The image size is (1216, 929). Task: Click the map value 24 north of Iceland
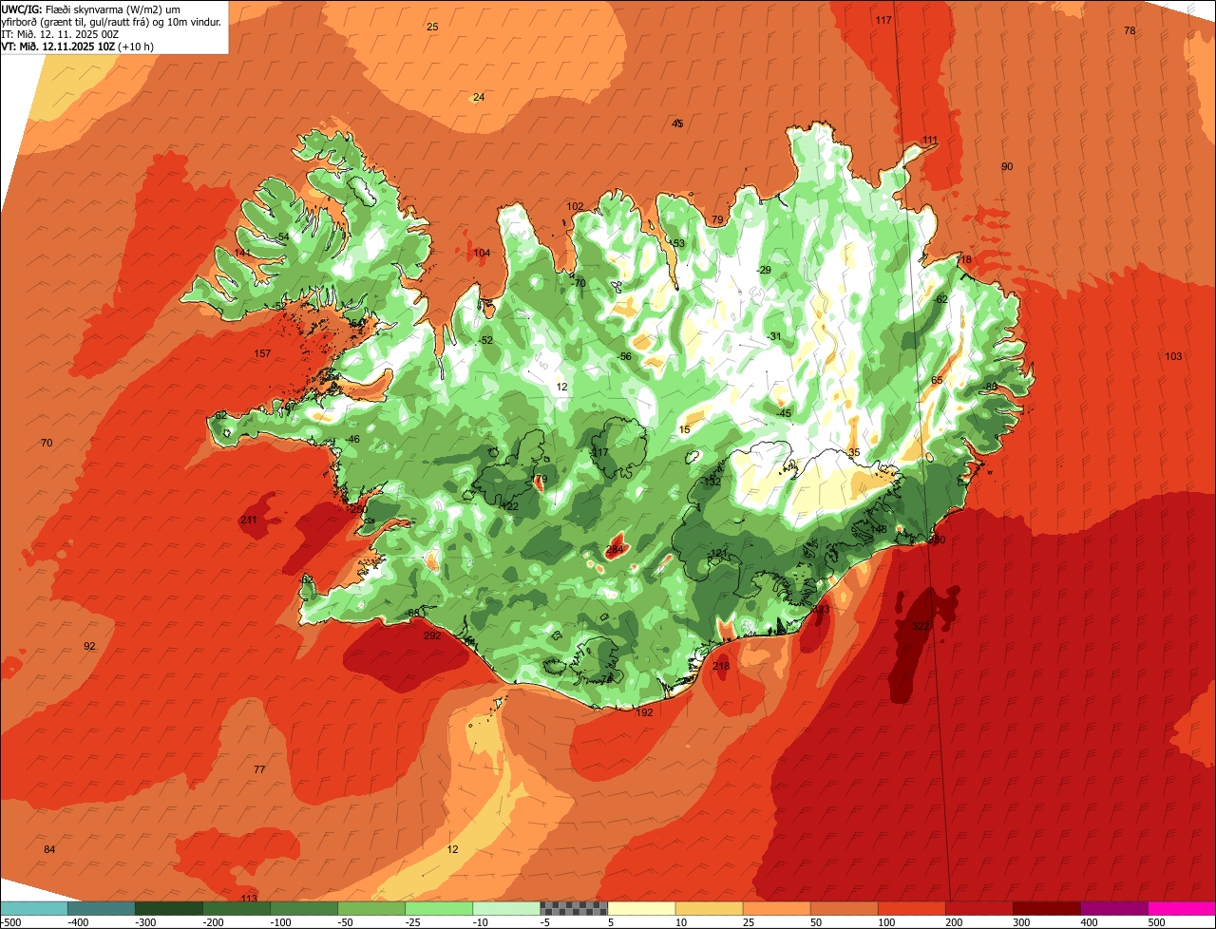[x=479, y=97]
